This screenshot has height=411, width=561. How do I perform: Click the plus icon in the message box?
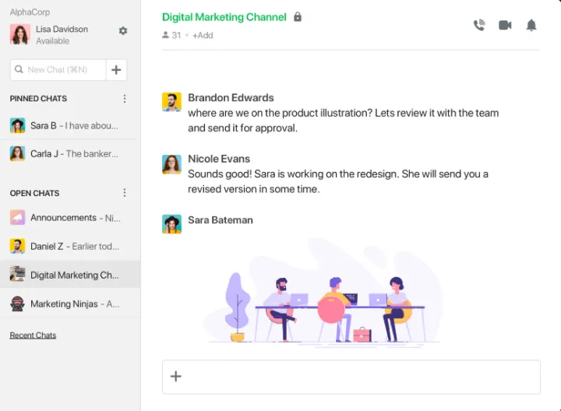[176, 377]
